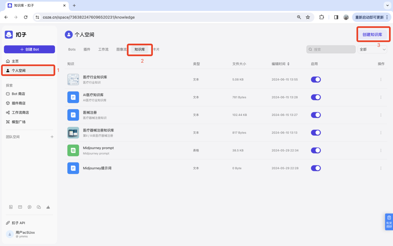Image resolution: width=393 pixels, height=246 pixels.
Task: Click the address bar URL
Action: [89, 17]
